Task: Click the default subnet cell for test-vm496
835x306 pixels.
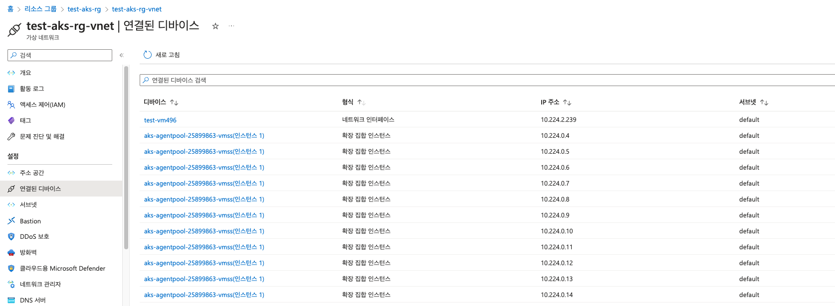Action: (749, 120)
